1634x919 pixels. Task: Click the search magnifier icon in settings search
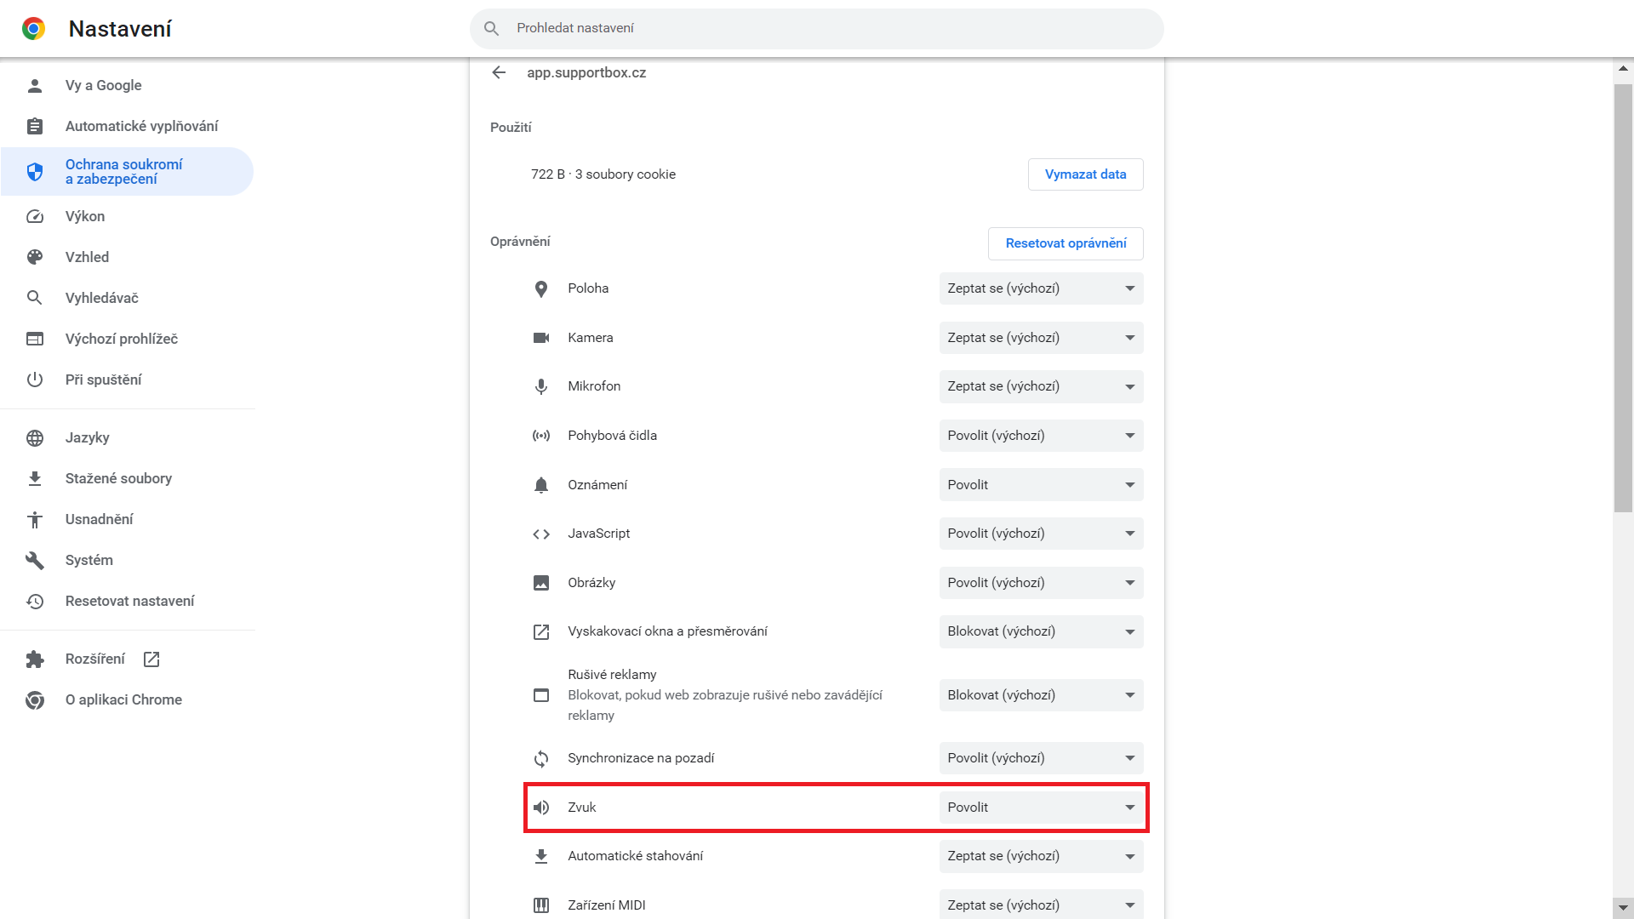click(x=491, y=29)
